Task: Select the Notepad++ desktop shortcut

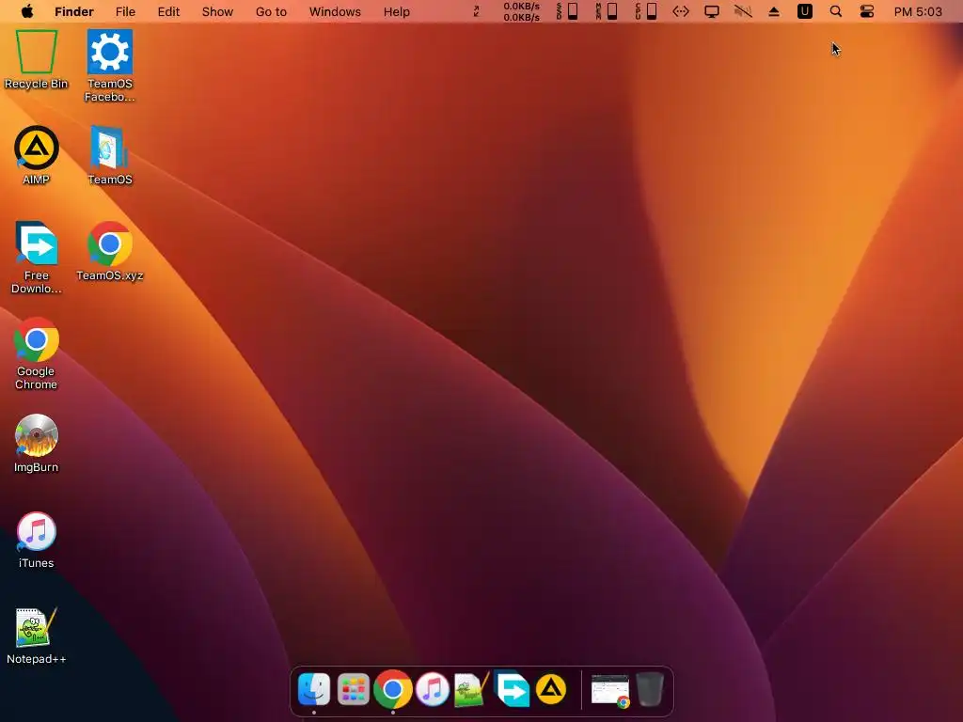Action: pos(37,636)
